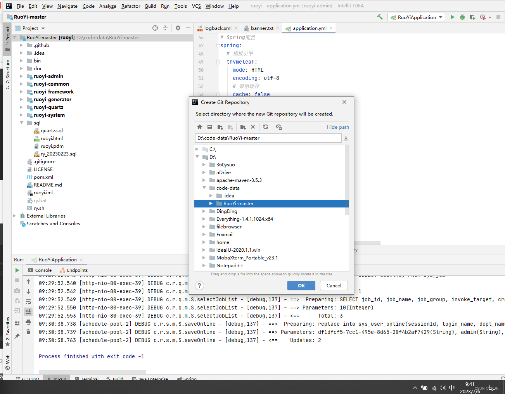Select the DingDing folder in dialog tree
Image resolution: width=505 pixels, height=394 pixels.
pyautogui.click(x=227, y=211)
